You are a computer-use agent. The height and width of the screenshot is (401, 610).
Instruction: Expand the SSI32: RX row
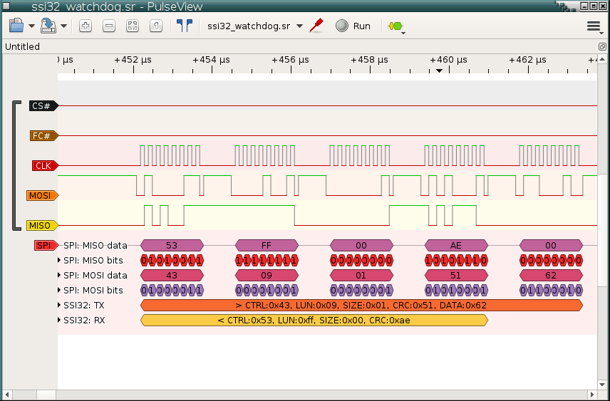click(x=59, y=320)
